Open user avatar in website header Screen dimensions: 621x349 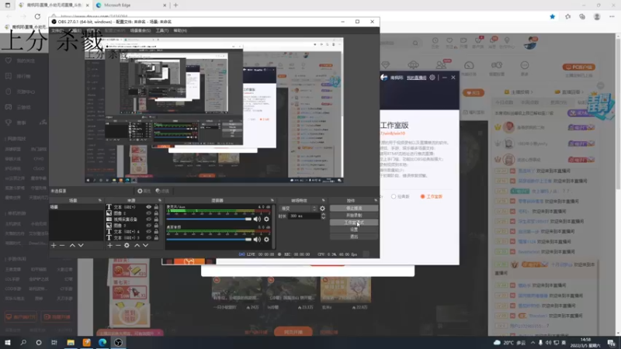(x=530, y=43)
